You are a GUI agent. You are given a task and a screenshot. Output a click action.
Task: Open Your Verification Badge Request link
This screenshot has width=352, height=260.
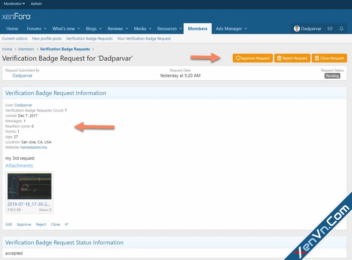click(x=144, y=38)
